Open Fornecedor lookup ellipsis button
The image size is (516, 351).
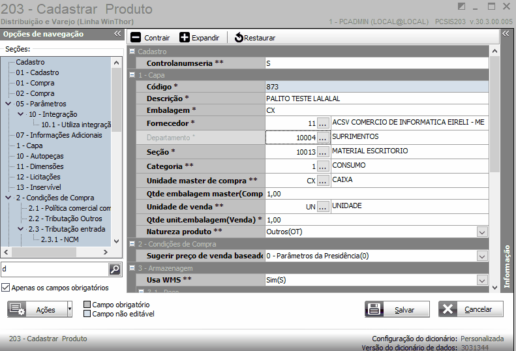tap(323, 123)
